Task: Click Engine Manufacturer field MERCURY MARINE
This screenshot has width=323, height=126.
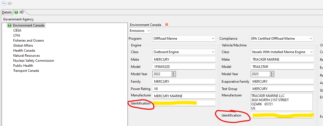Action: point(184,96)
